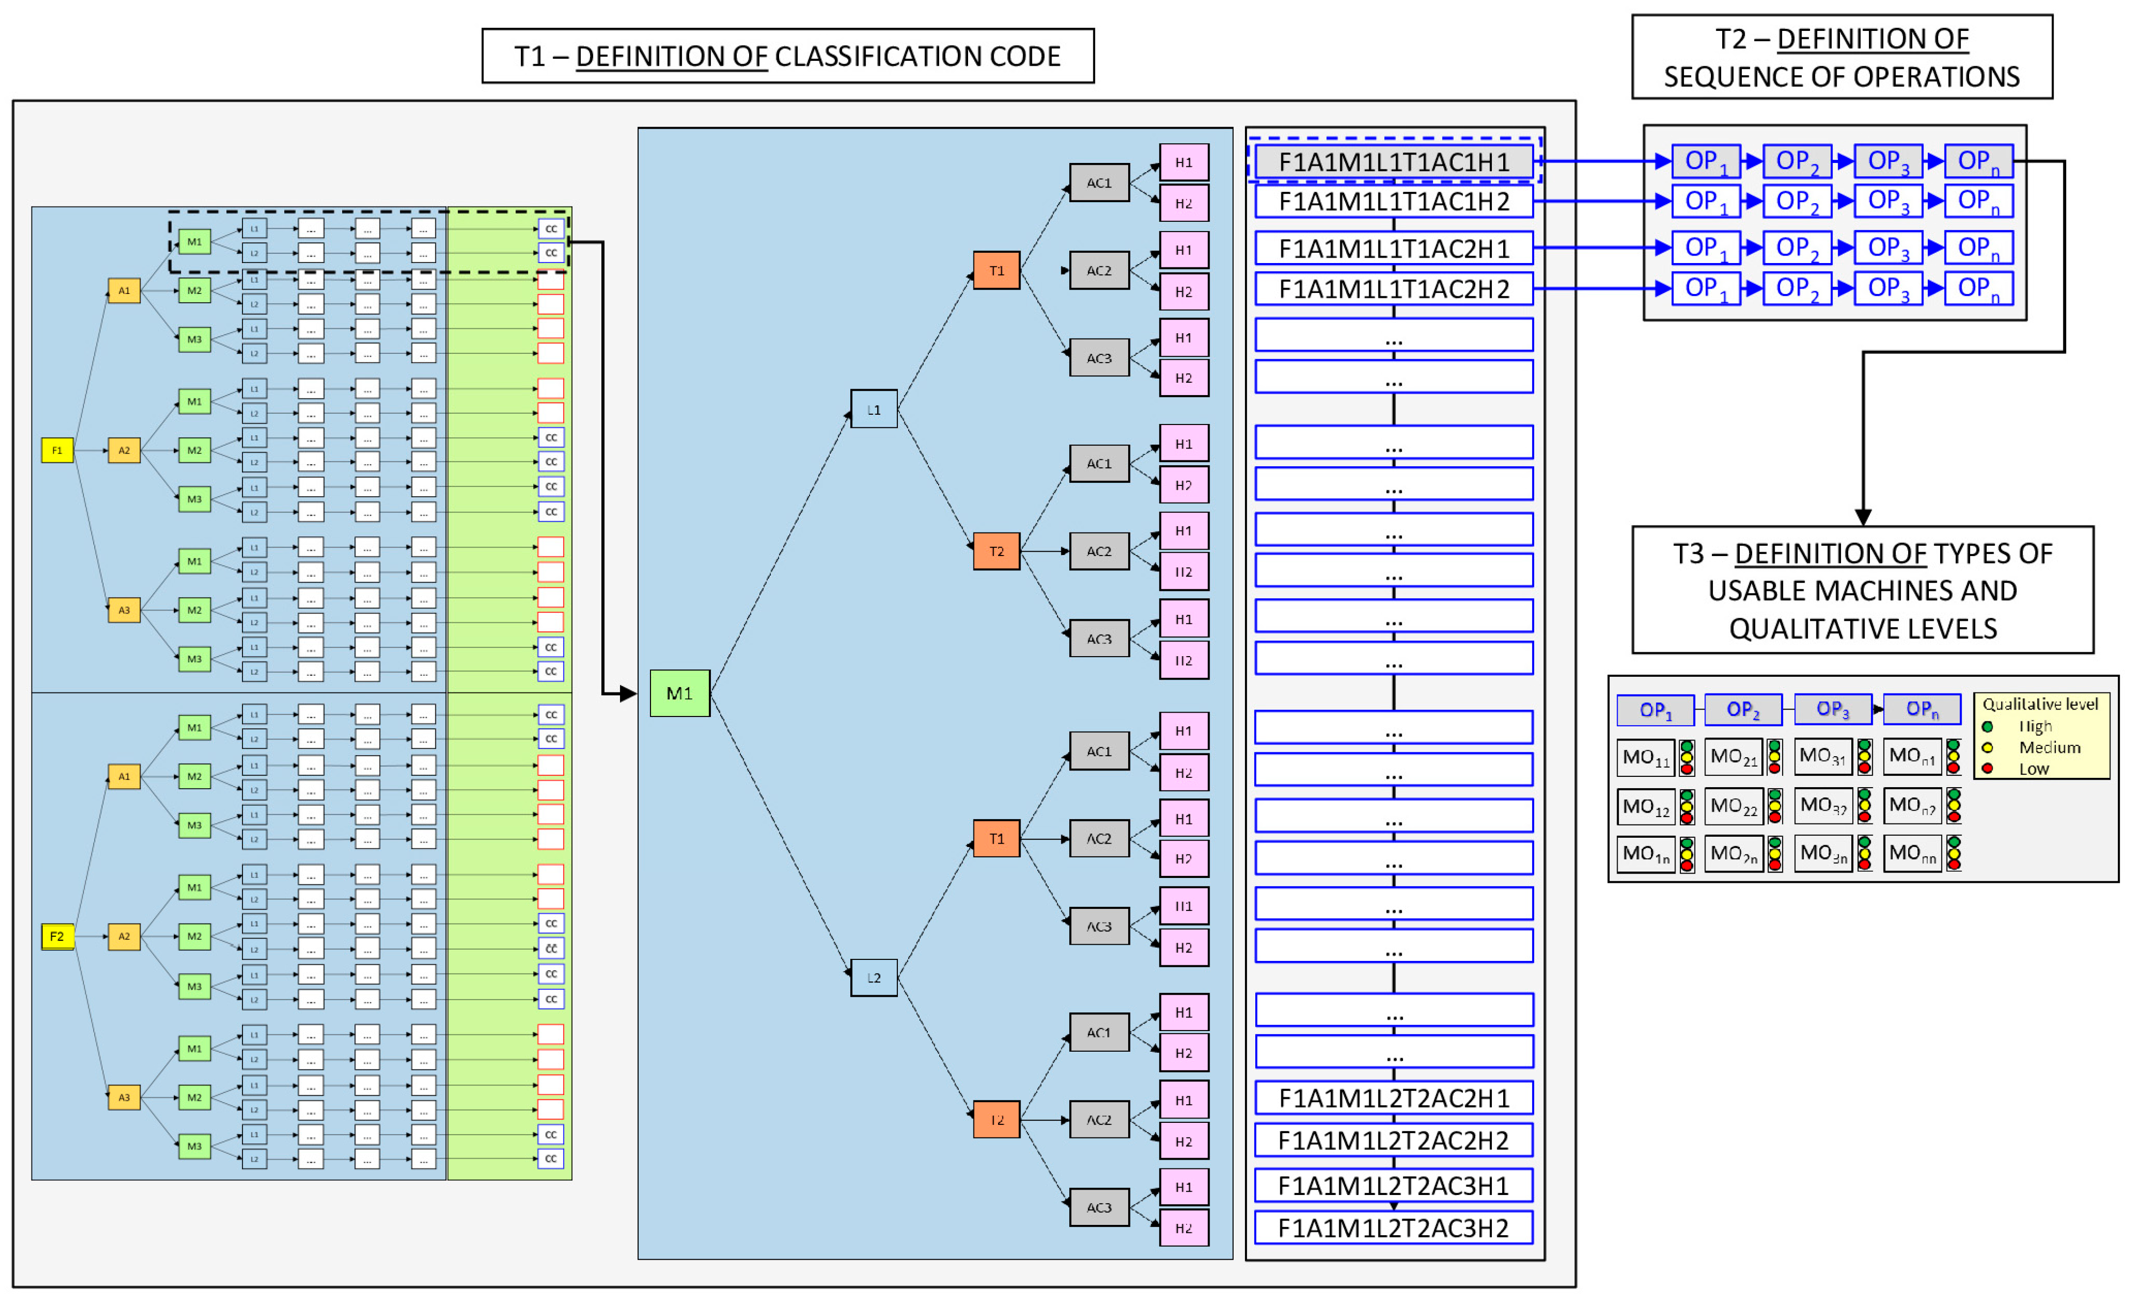Select the yellow F1 root node
Screen dimensions: 2136x1300
57,450
